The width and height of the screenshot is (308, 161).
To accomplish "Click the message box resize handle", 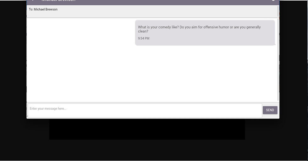I will pos(28,116).
